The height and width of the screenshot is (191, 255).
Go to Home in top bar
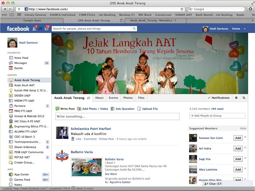pos(236,29)
